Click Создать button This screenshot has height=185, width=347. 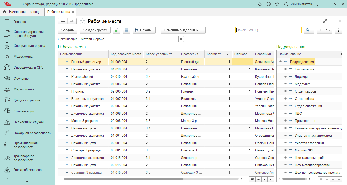(68, 30)
